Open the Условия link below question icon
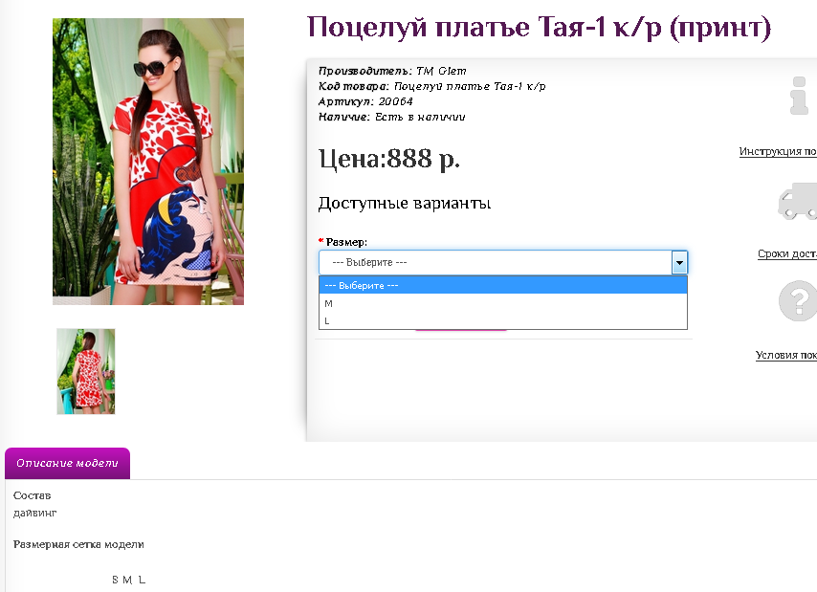Screen dimensions: 817x592 coord(786,355)
